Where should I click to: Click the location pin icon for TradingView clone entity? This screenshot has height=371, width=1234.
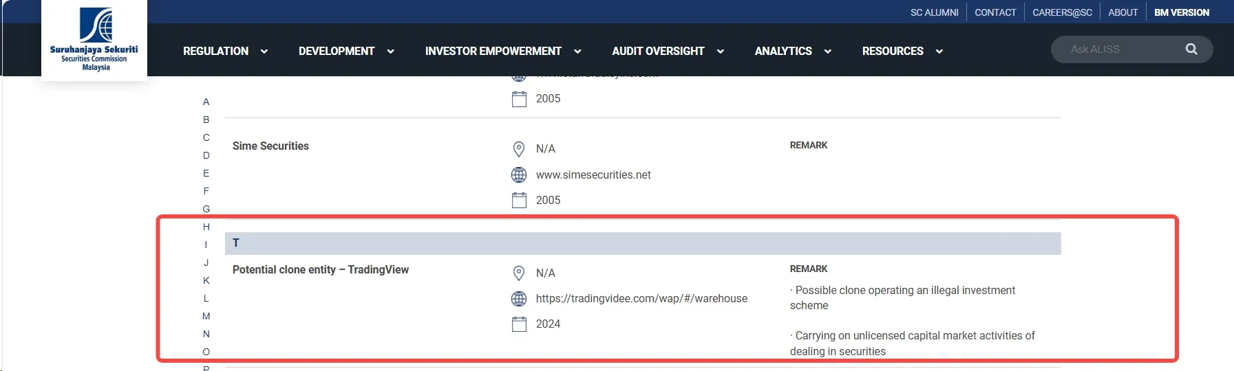519,273
